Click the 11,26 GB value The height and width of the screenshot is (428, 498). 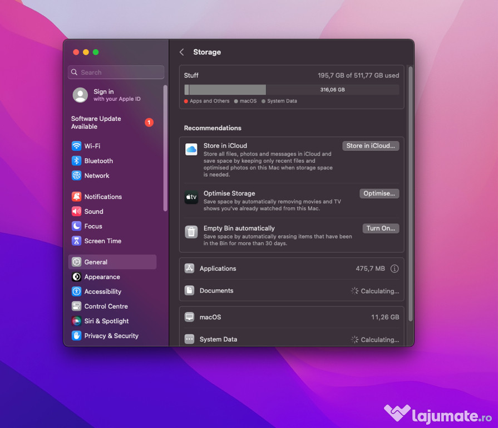385,317
